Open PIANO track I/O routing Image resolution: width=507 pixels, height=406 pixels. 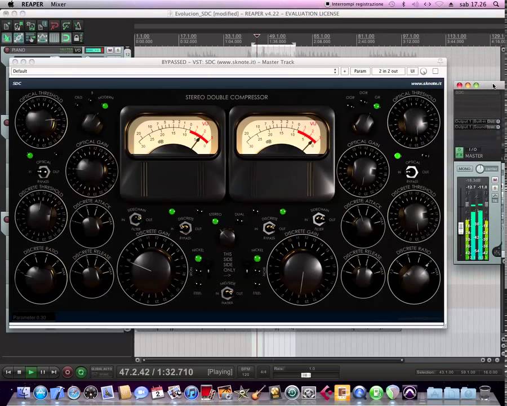pyautogui.click(x=78, y=50)
